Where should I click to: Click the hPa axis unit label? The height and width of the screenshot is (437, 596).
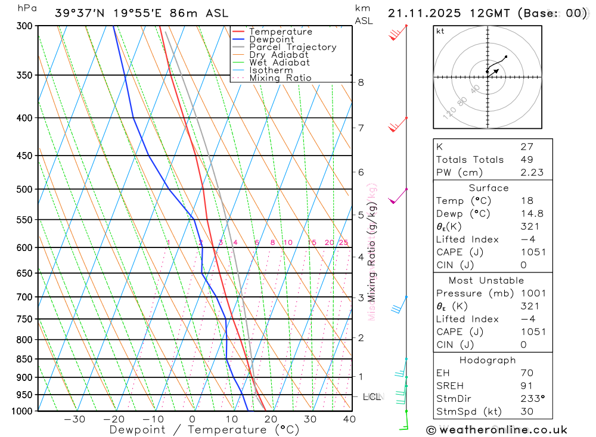27,8
